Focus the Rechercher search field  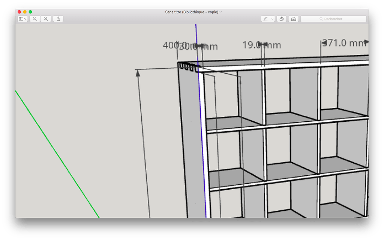click(333, 19)
